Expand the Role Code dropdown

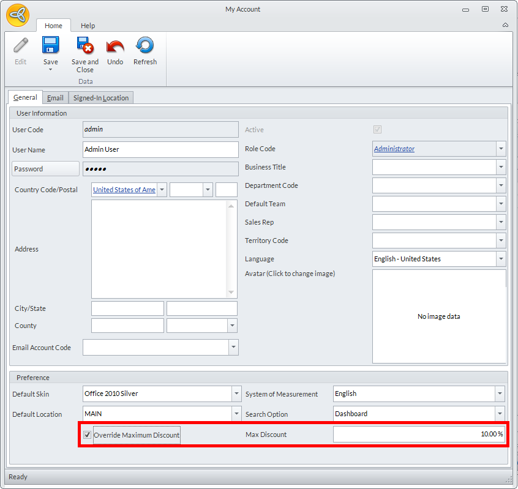501,149
